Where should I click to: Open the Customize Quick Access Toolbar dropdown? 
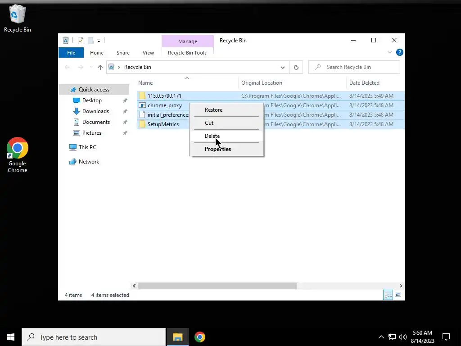[x=99, y=41]
